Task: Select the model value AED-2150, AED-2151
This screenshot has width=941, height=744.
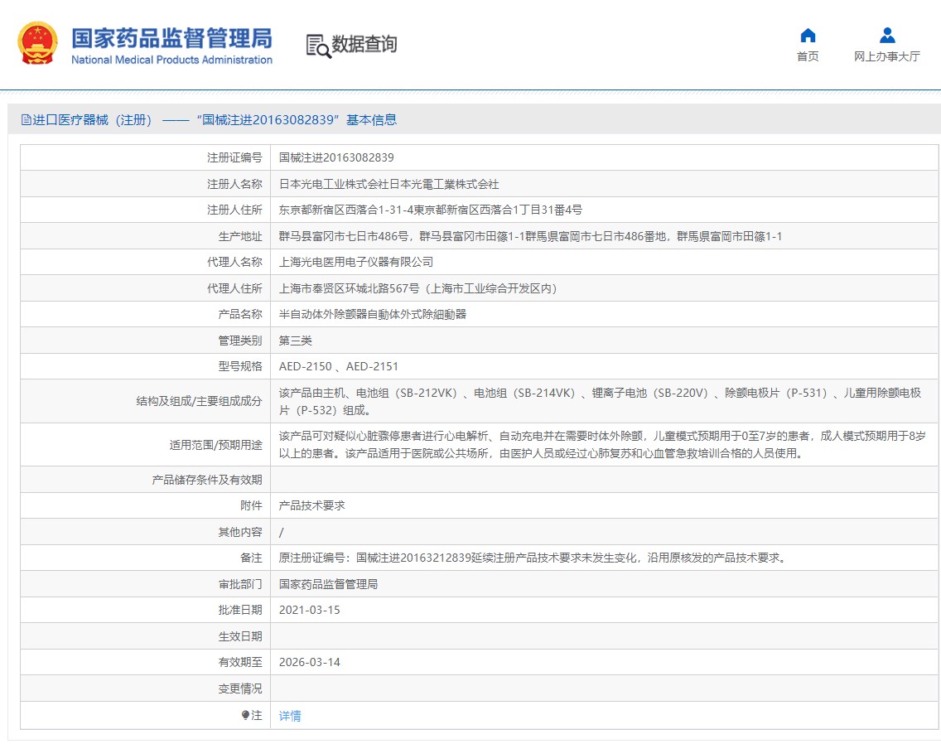Action: (339, 366)
